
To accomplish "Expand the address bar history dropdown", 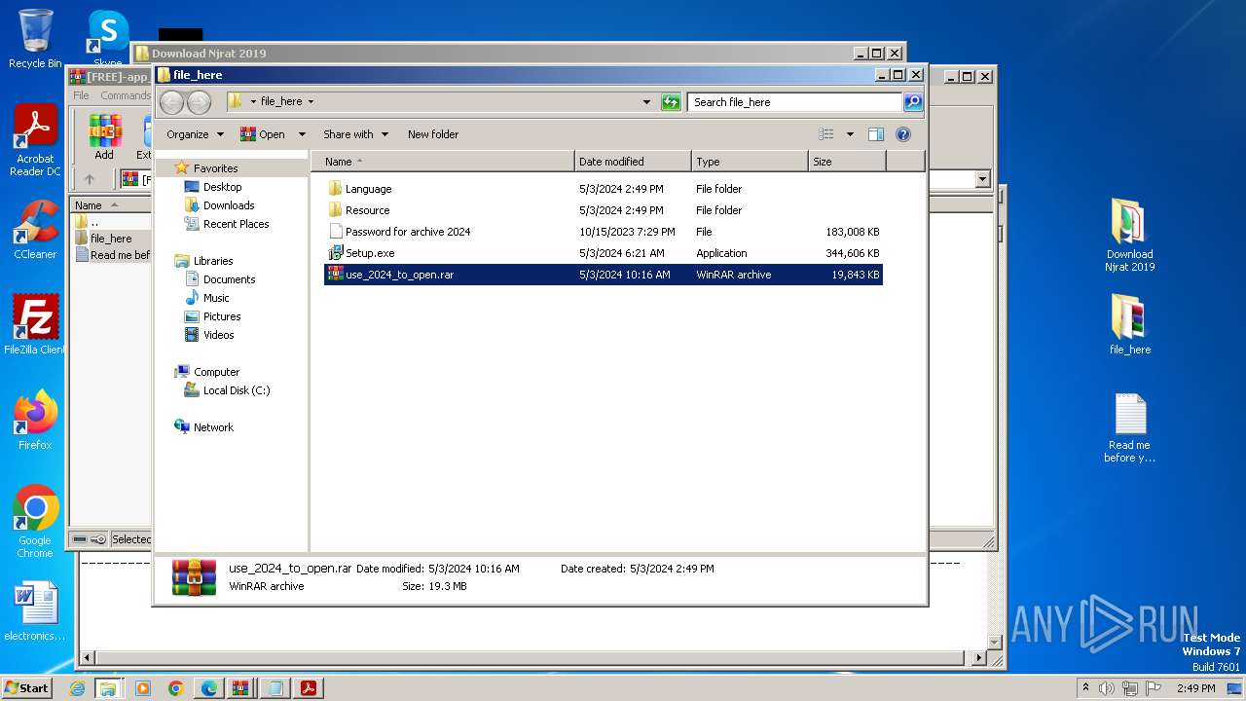I will [647, 101].
